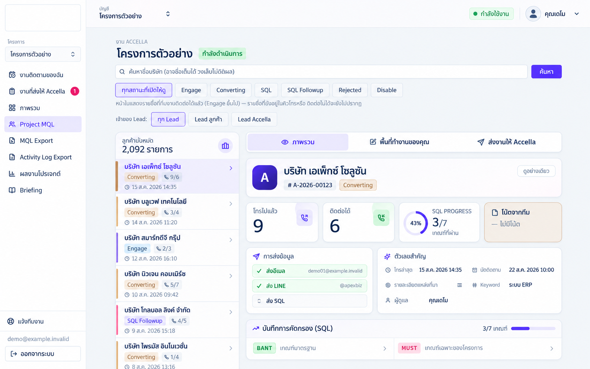Click the building chart icon beside customer total

pos(225,146)
